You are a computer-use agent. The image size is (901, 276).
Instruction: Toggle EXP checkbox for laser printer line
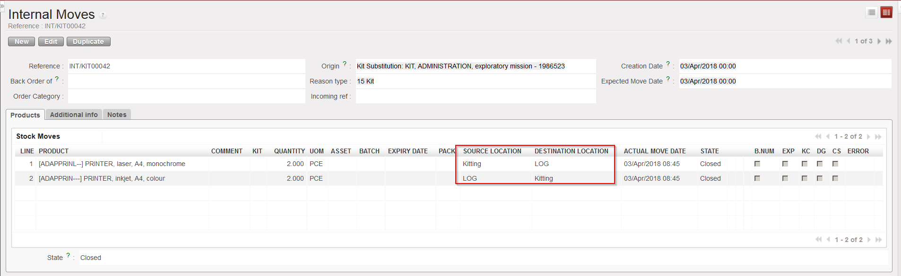pyautogui.click(x=785, y=164)
